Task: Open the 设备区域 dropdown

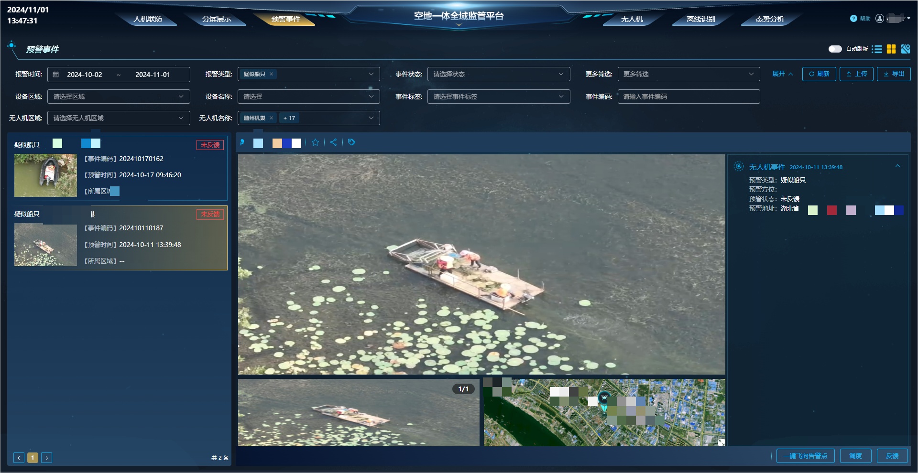Action: click(x=119, y=97)
